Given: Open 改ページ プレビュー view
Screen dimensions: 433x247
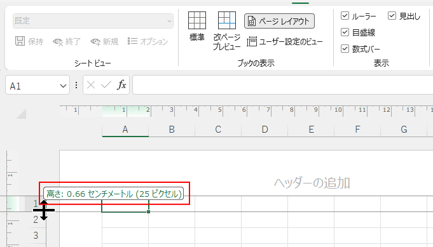Looking at the screenshot, I should [x=227, y=30].
